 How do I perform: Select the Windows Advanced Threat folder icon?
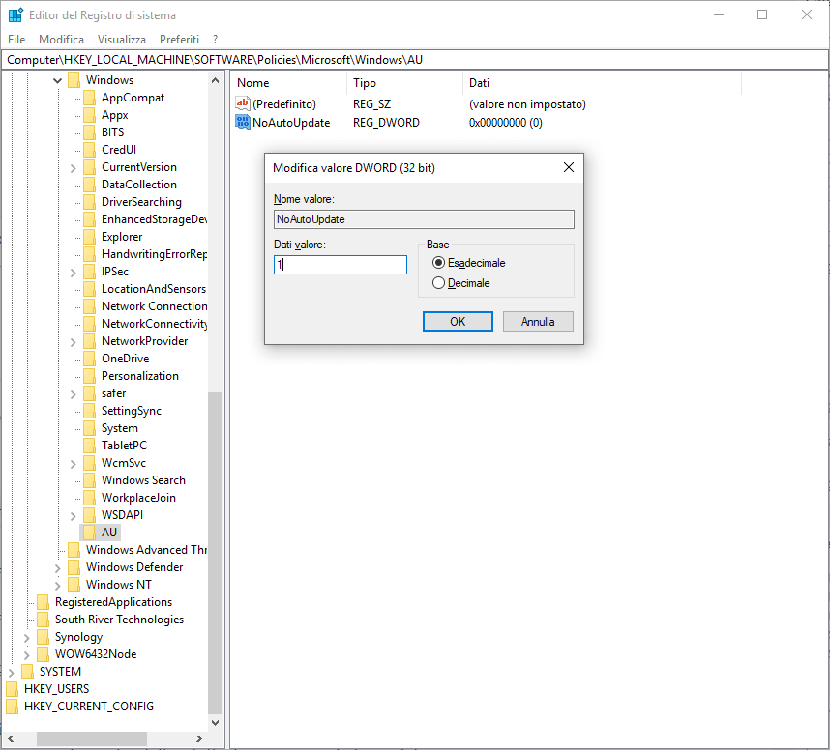point(74,550)
